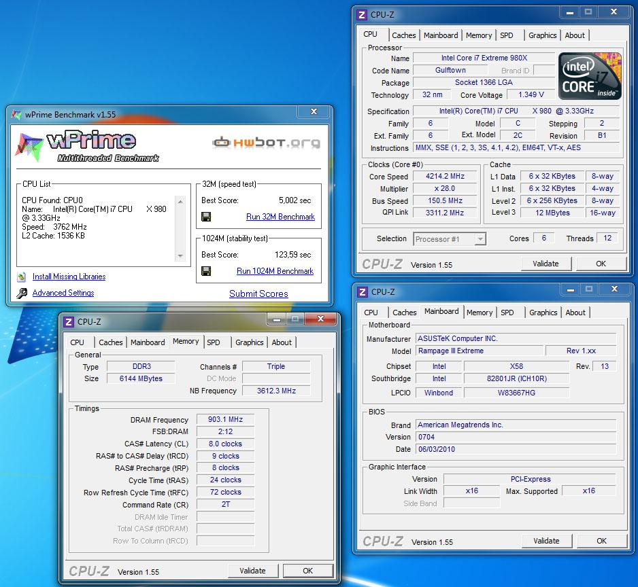This screenshot has width=638, height=587.
Task: Click the FSB:DRAM 2:12 value
Action: click(x=225, y=431)
